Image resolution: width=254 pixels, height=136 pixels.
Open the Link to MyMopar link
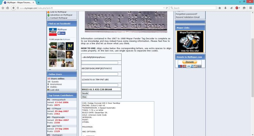(x=58, y=12)
